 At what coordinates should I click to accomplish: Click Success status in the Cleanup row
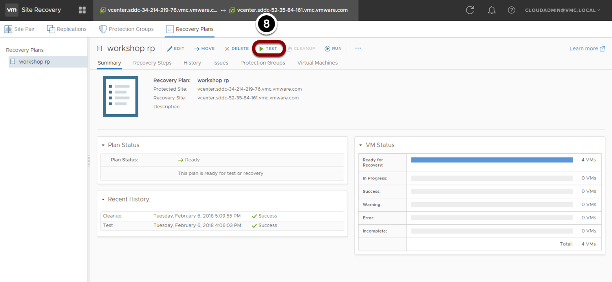(x=264, y=216)
